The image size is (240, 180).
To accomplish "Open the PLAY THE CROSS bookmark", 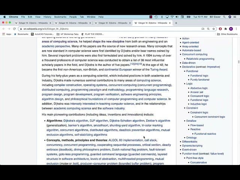I will pyautogui.click(x=93, y=34).
